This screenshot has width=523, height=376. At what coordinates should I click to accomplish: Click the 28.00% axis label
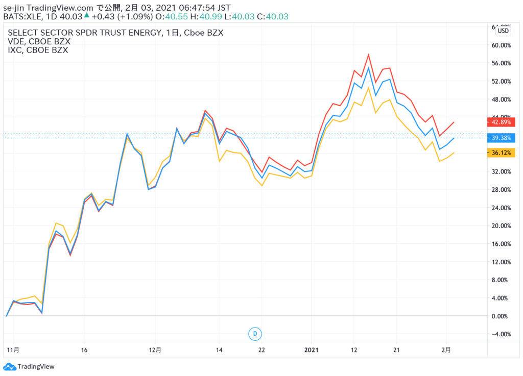click(x=501, y=189)
